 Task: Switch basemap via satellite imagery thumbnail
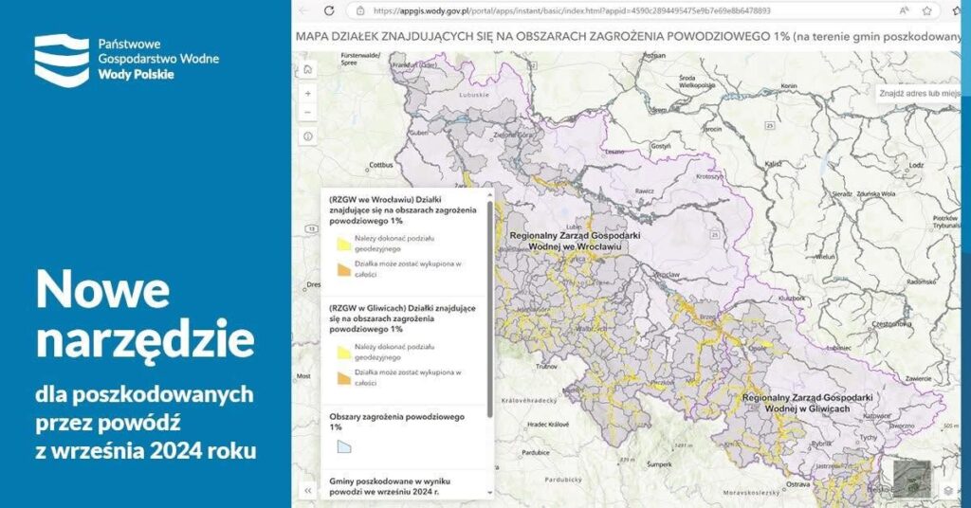(912, 479)
